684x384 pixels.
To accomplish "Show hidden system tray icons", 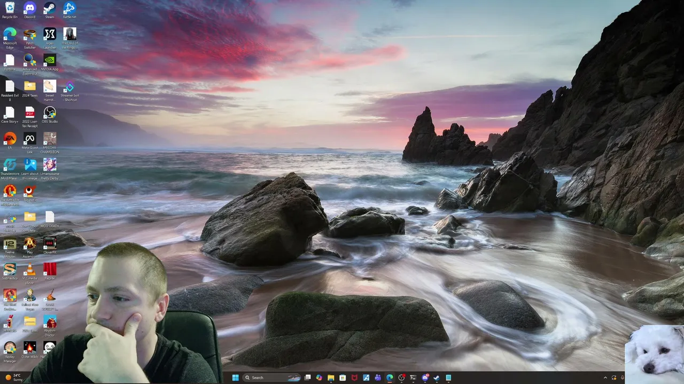I will (605, 378).
